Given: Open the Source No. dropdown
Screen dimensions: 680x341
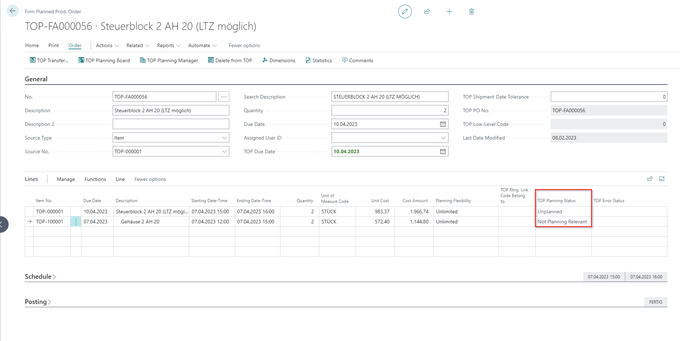Looking at the screenshot, I should point(224,151).
